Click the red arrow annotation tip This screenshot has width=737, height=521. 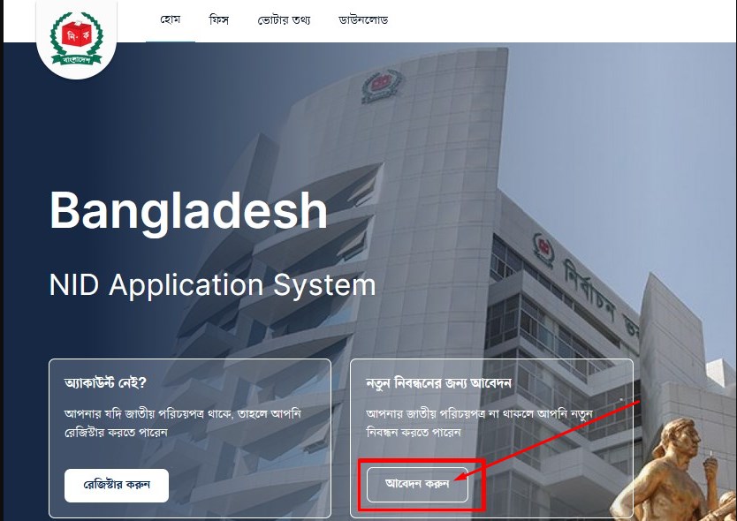coord(457,479)
